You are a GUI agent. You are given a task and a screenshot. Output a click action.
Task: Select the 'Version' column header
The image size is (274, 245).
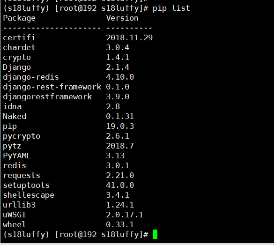pos(122,18)
